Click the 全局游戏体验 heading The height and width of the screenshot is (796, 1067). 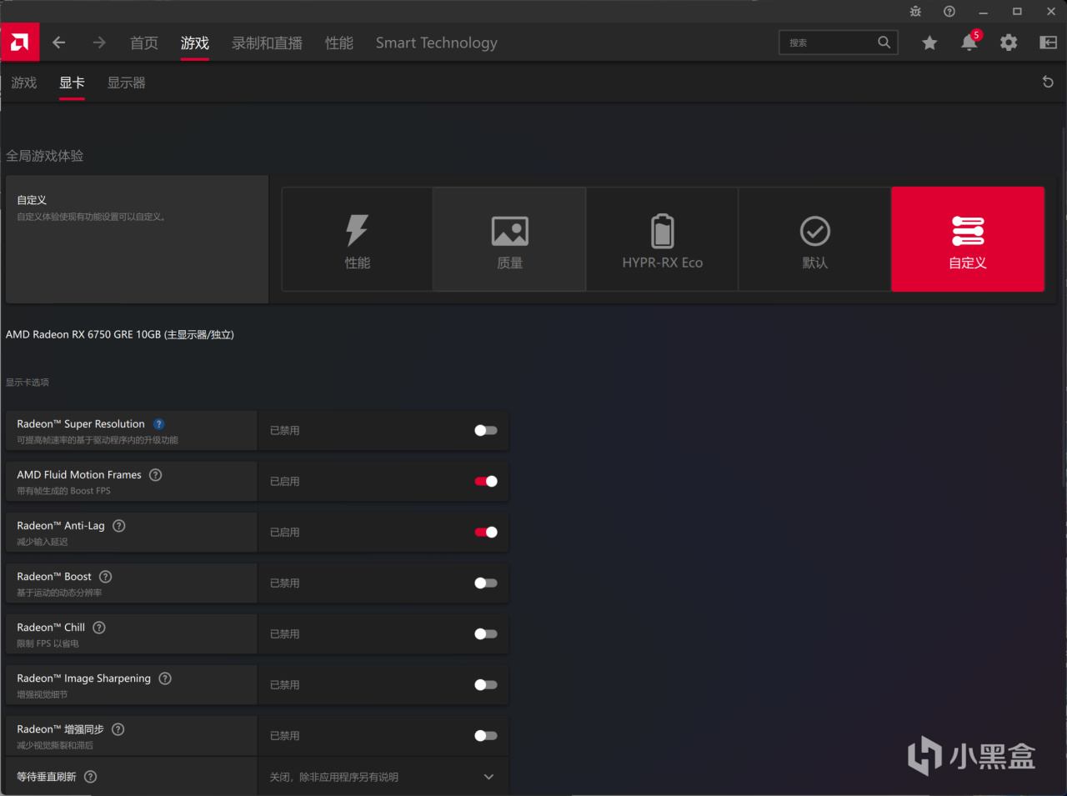click(45, 156)
